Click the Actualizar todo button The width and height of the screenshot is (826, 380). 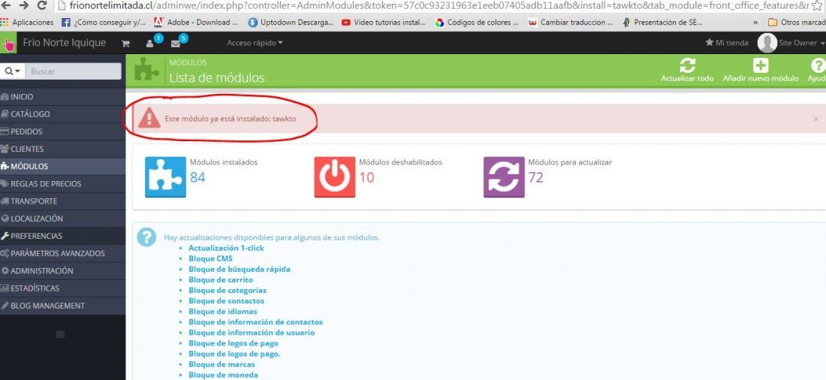687,70
